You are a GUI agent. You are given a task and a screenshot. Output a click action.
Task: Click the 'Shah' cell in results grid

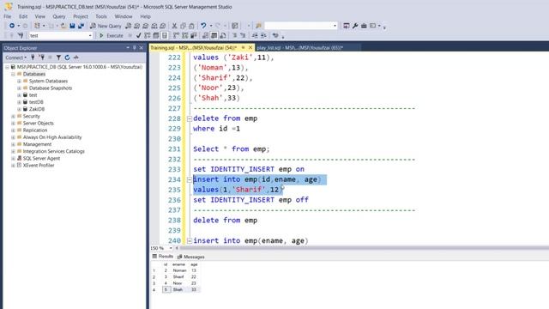(178, 289)
